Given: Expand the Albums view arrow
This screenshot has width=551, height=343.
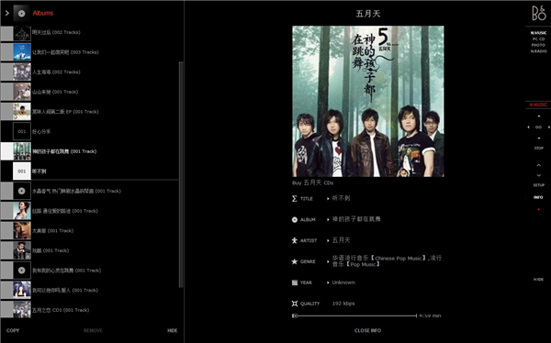Looking at the screenshot, I should [x=6, y=13].
